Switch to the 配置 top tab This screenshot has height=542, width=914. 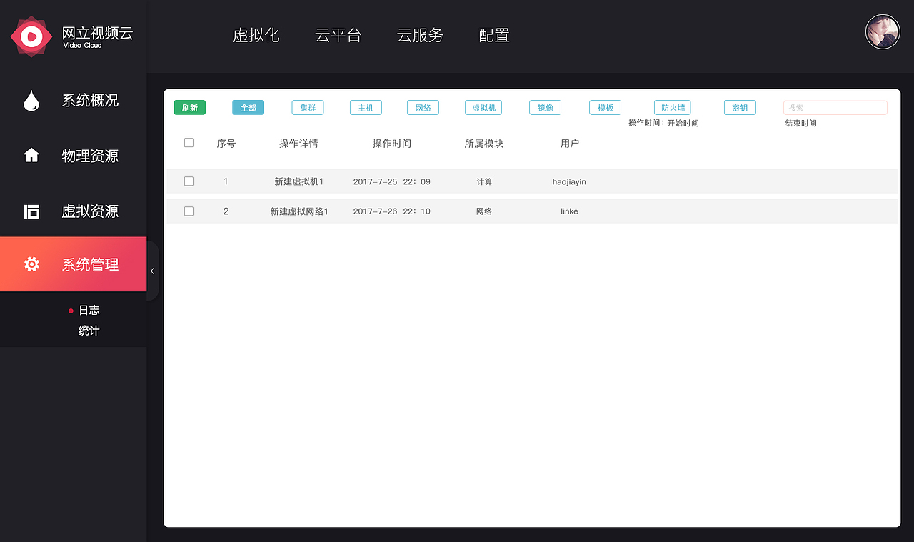(x=494, y=36)
